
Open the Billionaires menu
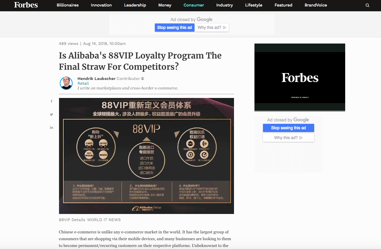tap(68, 5)
